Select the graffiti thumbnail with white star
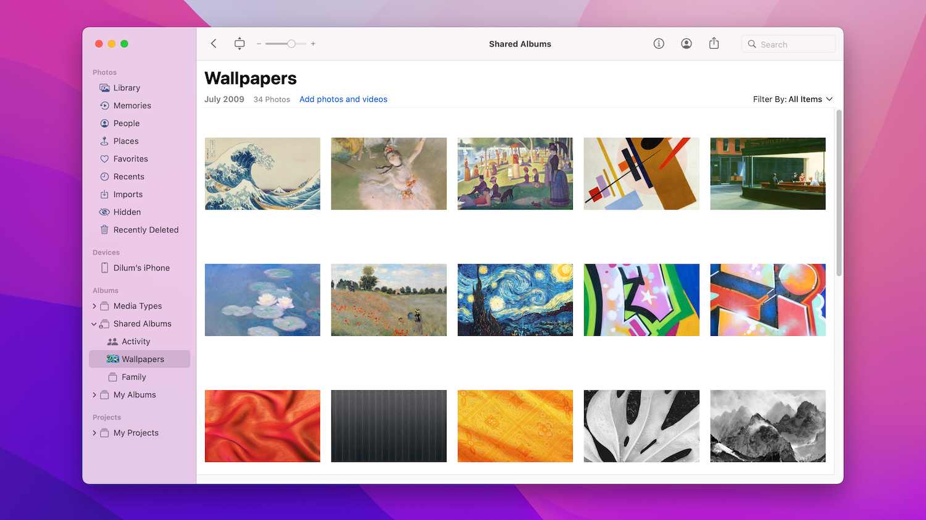Image resolution: width=926 pixels, height=520 pixels. coord(641,300)
